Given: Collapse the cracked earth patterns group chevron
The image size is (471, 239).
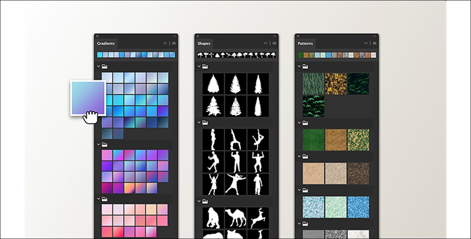Looking at the screenshot, I should [x=299, y=156].
